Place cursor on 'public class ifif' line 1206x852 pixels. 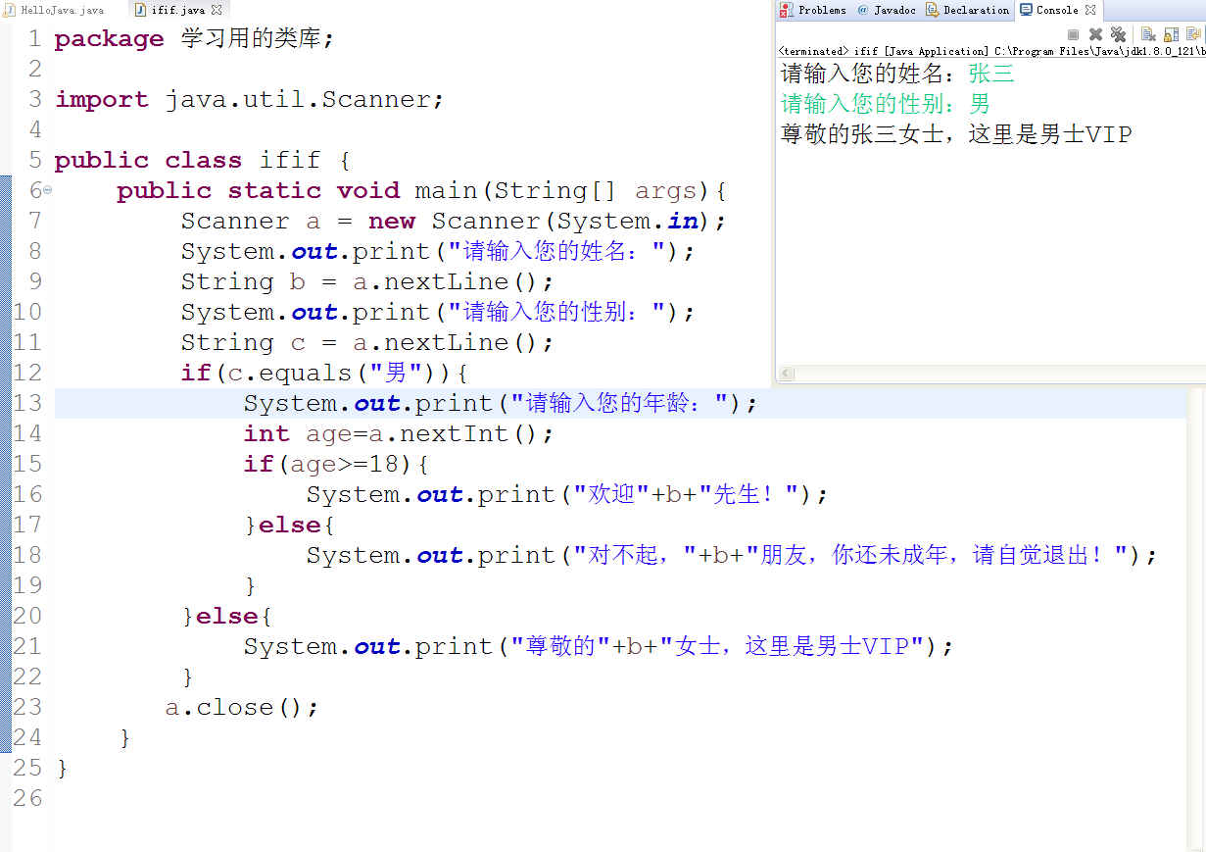pos(202,161)
